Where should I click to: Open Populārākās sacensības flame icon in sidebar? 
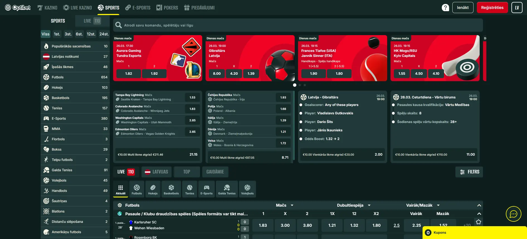46,46
